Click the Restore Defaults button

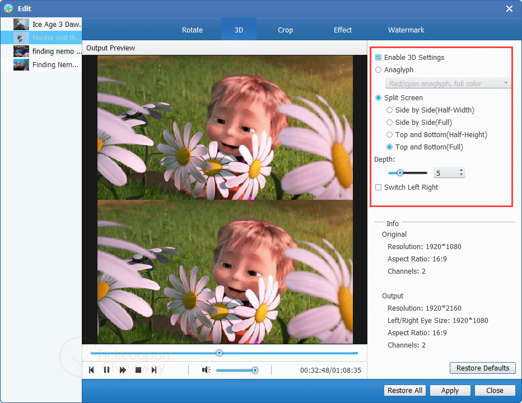(x=482, y=368)
